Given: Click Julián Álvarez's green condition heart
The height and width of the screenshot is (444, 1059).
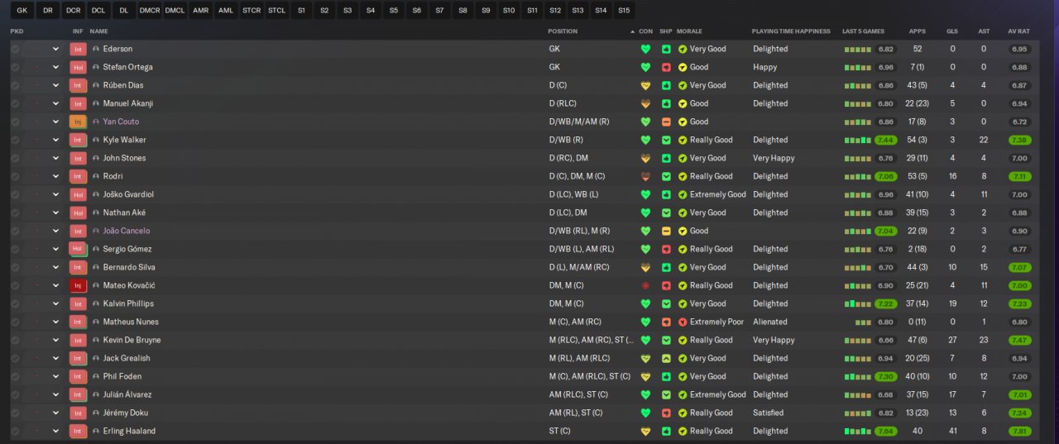Looking at the screenshot, I should [x=645, y=394].
